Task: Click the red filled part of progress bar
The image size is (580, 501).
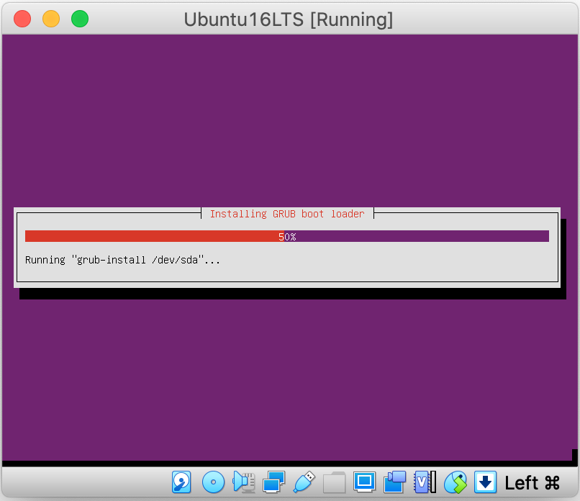Action: pyautogui.click(x=151, y=236)
